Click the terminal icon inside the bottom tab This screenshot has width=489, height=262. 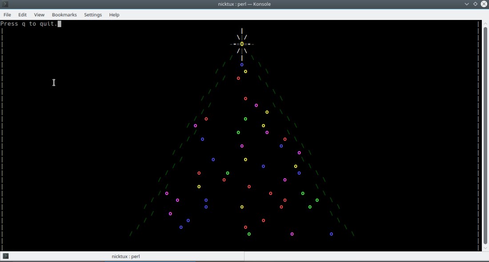[6, 256]
